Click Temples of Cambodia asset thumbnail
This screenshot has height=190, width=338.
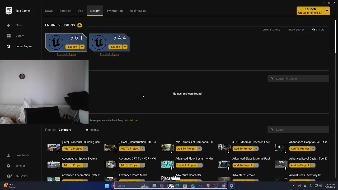(167, 148)
